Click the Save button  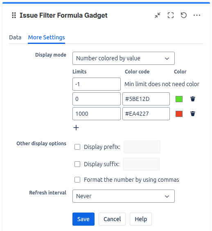[x=83, y=219]
